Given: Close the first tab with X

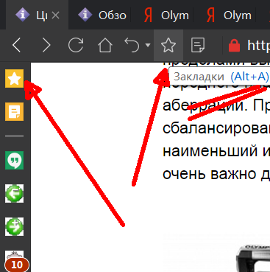Looking at the screenshot, I should point(56,15).
